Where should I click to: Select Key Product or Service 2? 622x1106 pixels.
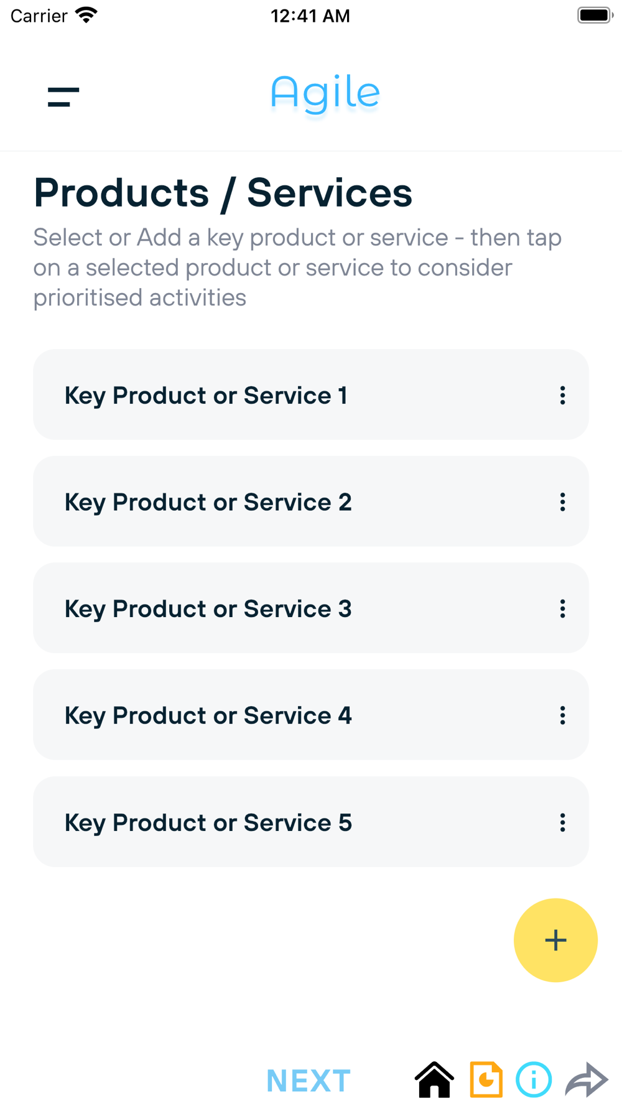coord(208,502)
